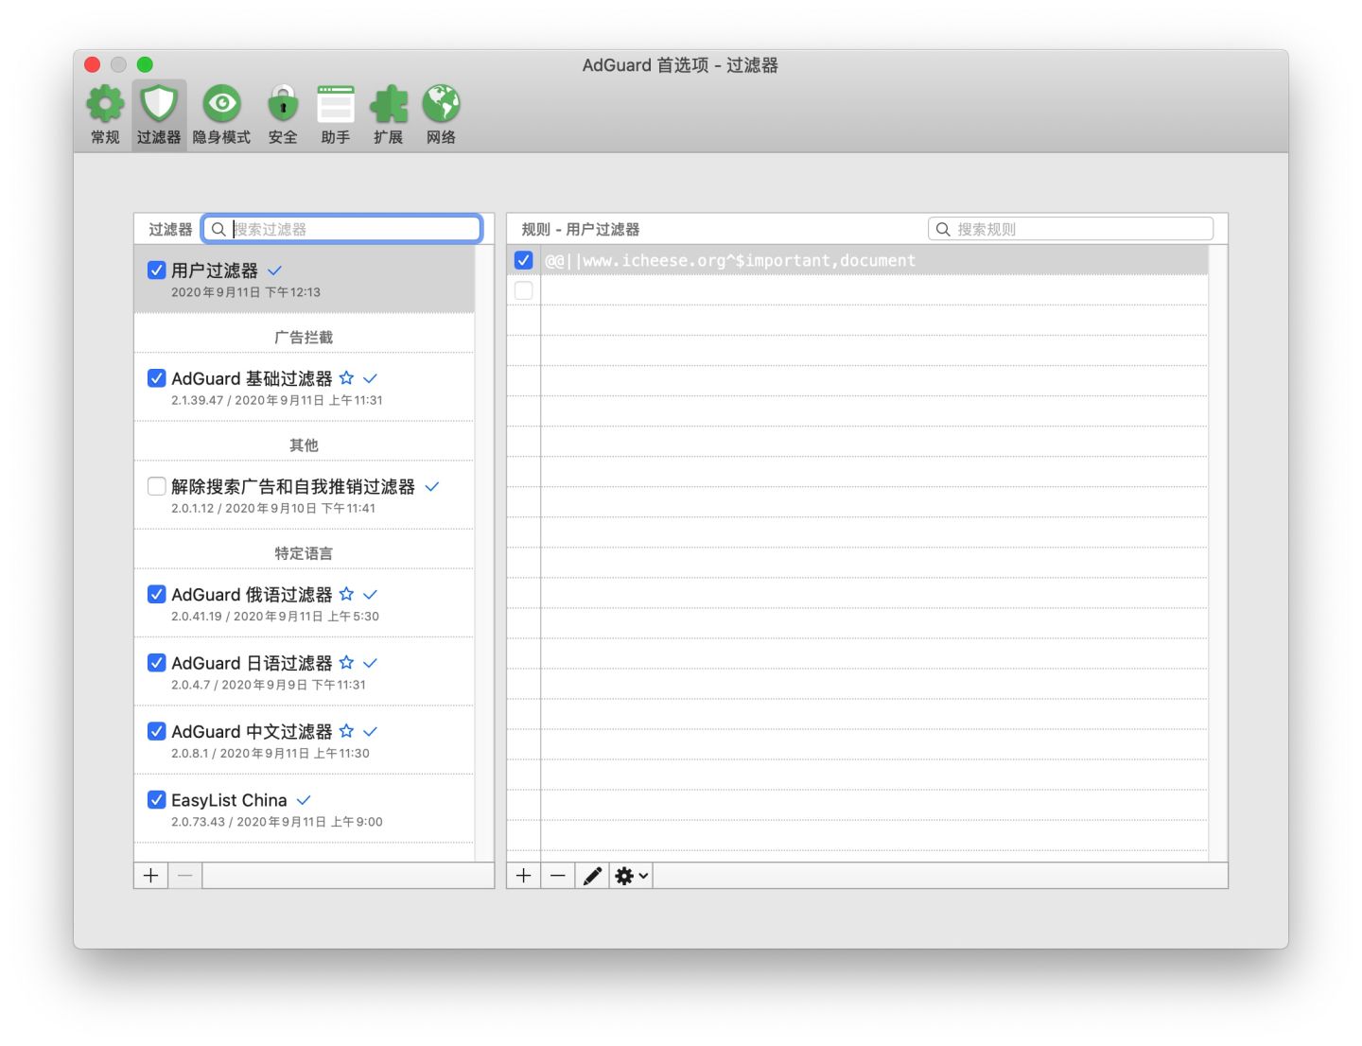
Task: Select AdGuard 俄语过滤器 filter name
Action: point(252,594)
